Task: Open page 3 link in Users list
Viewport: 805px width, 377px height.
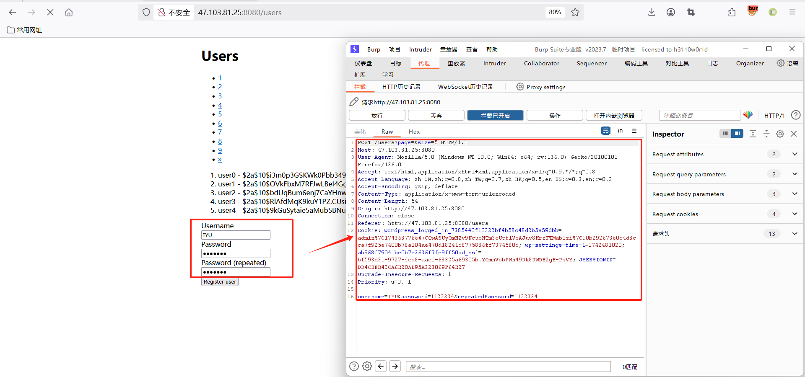Action: [220, 96]
